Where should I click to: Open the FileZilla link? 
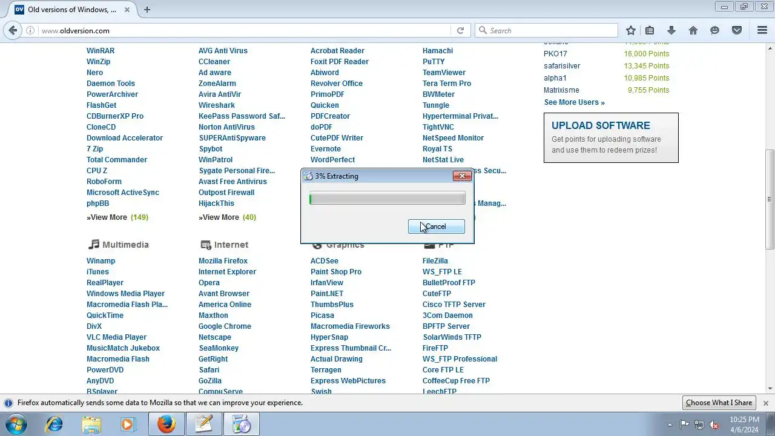(x=435, y=261)
